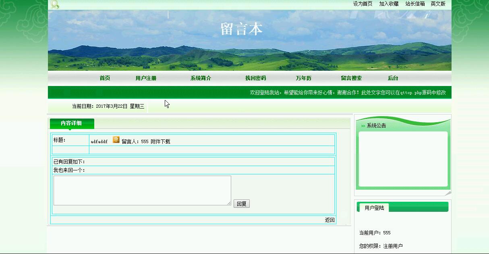The height and width of the screenshot is (254, 489).
Task: Select the 内容详细 tab
Action: point(72,123)
